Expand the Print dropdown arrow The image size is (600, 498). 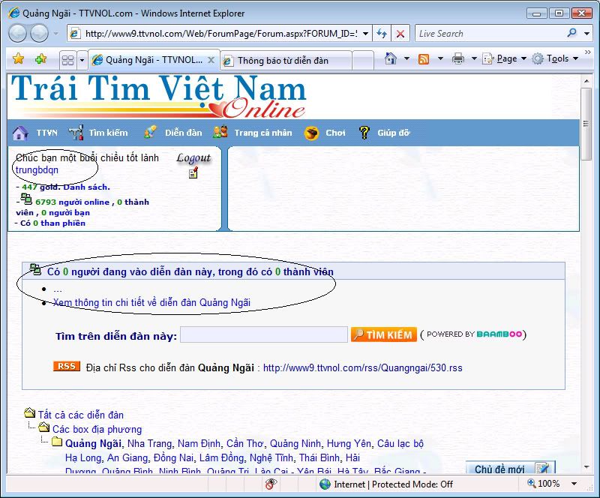click(474, 58)
